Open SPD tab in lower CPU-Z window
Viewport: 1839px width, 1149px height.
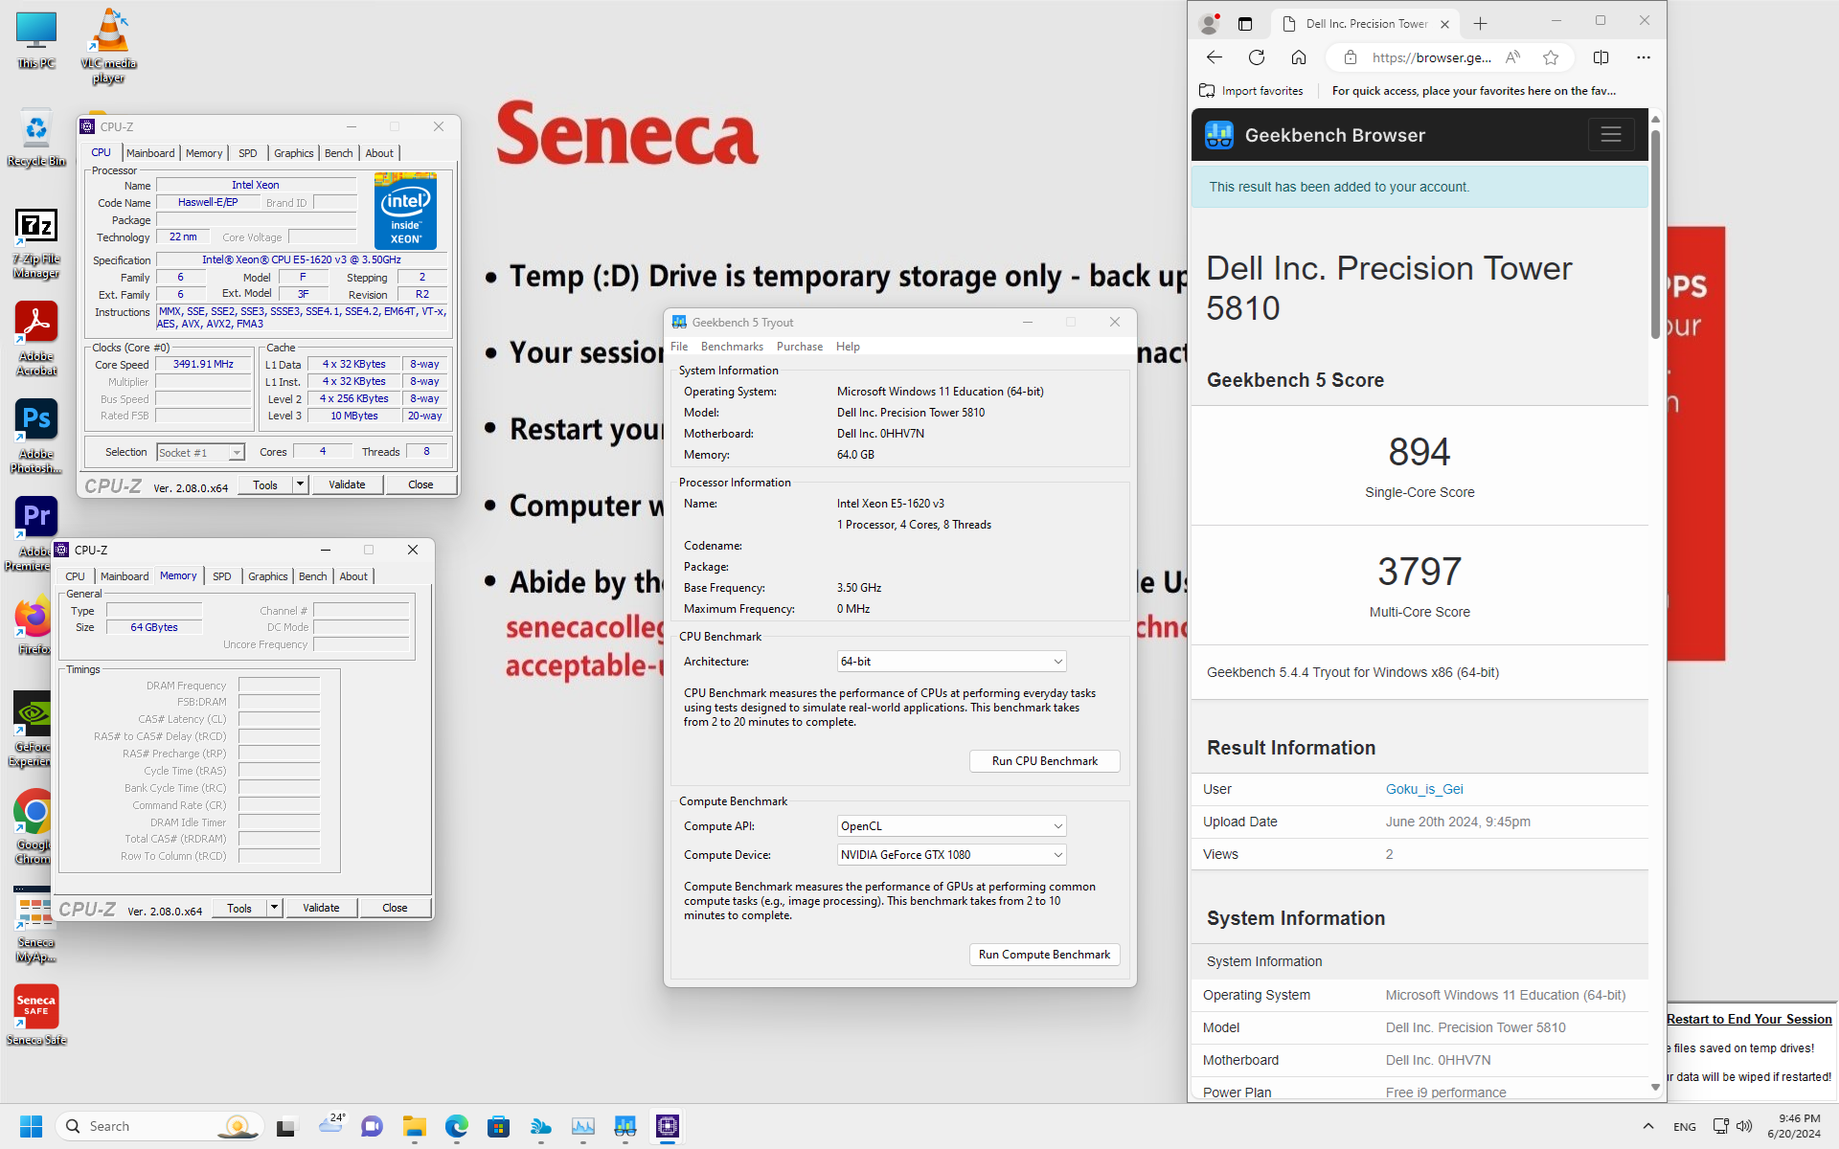(x=221, y=576)
